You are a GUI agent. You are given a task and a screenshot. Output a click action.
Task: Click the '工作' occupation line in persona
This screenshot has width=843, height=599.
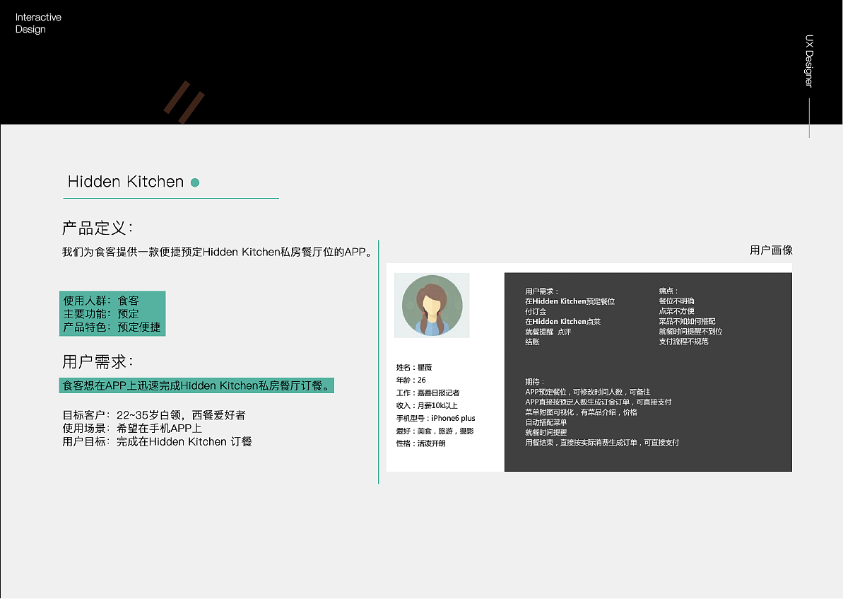(428, 393)
